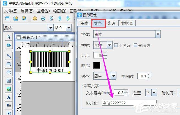The height and width of the screenshot is (115, 180).
Task: Select the text tool A icon
Action: pos(9,97)
